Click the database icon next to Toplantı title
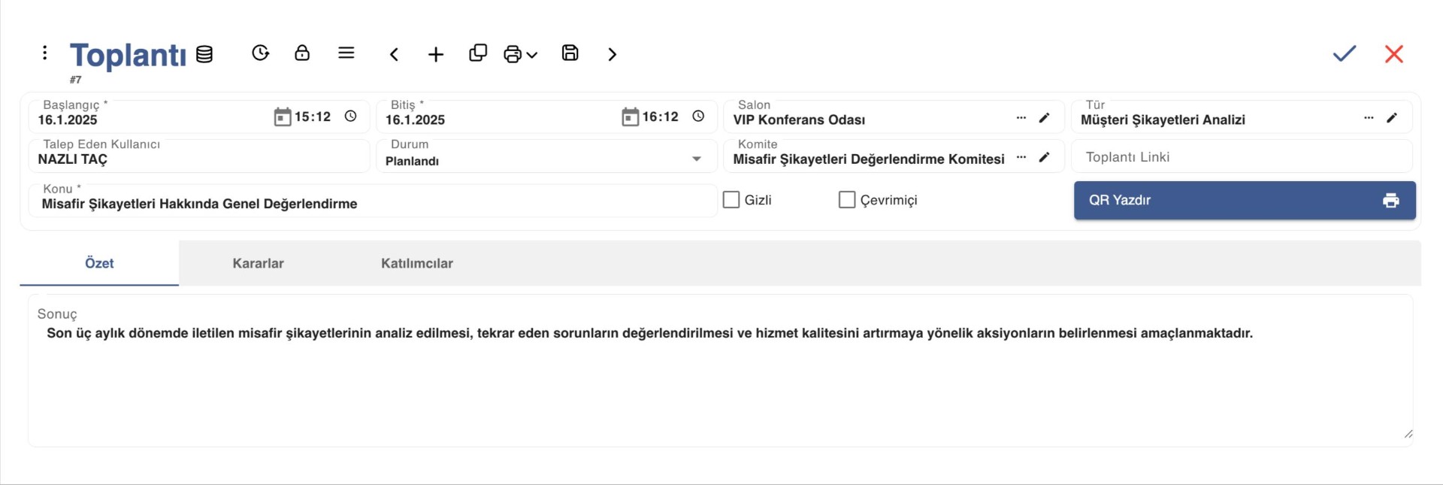Image resolution: width=1443 pixels, height=485 pixels. click(x=204, y=54)
